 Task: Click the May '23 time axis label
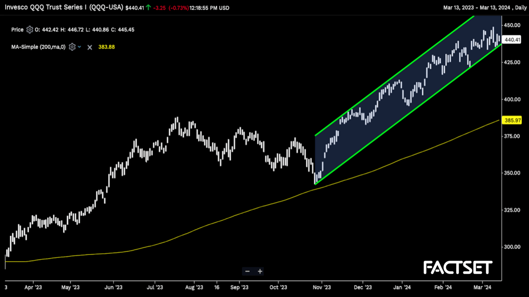[x=70, y=287]
